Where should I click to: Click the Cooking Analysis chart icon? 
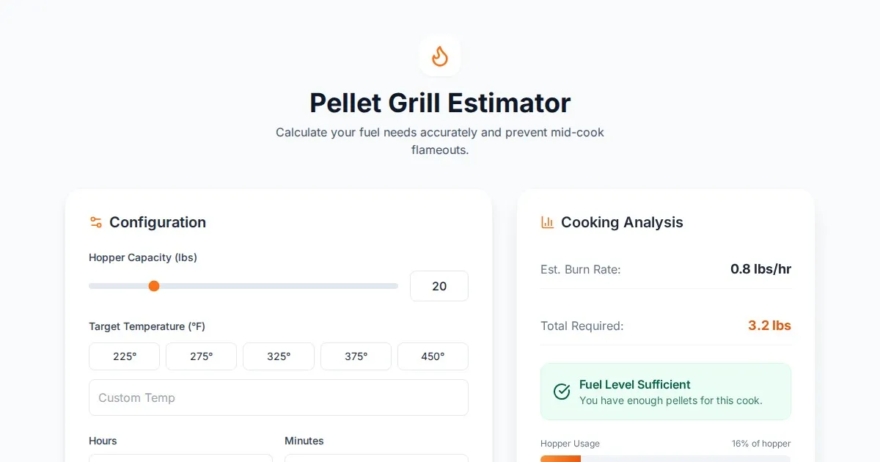547,222
